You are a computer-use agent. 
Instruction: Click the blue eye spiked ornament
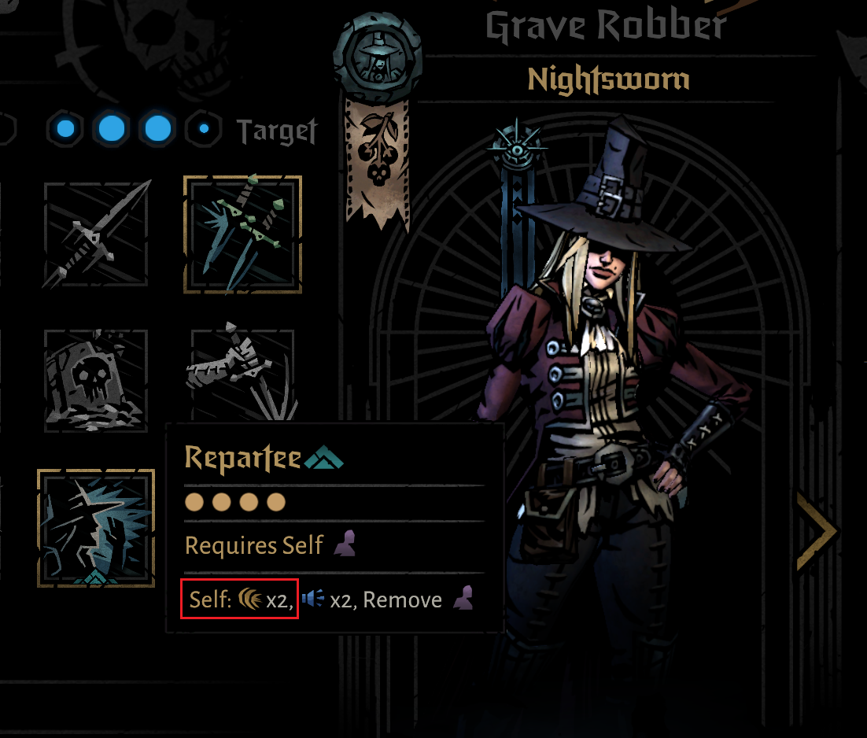[x=516, y=148]
